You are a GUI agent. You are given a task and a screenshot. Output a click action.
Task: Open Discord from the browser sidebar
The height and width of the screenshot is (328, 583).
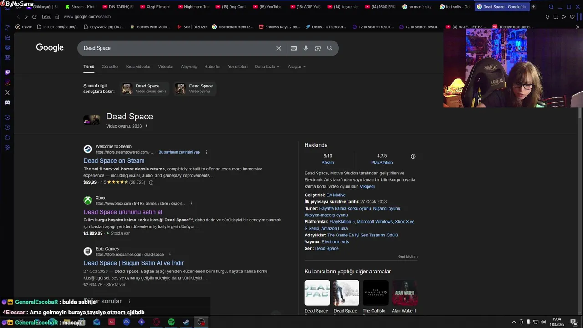tap(7, 102)
